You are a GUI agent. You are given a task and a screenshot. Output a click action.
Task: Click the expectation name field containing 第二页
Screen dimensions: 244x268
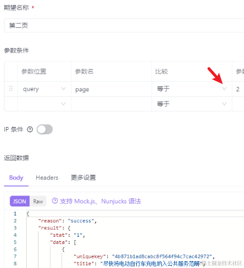click(x=124, y=26)
